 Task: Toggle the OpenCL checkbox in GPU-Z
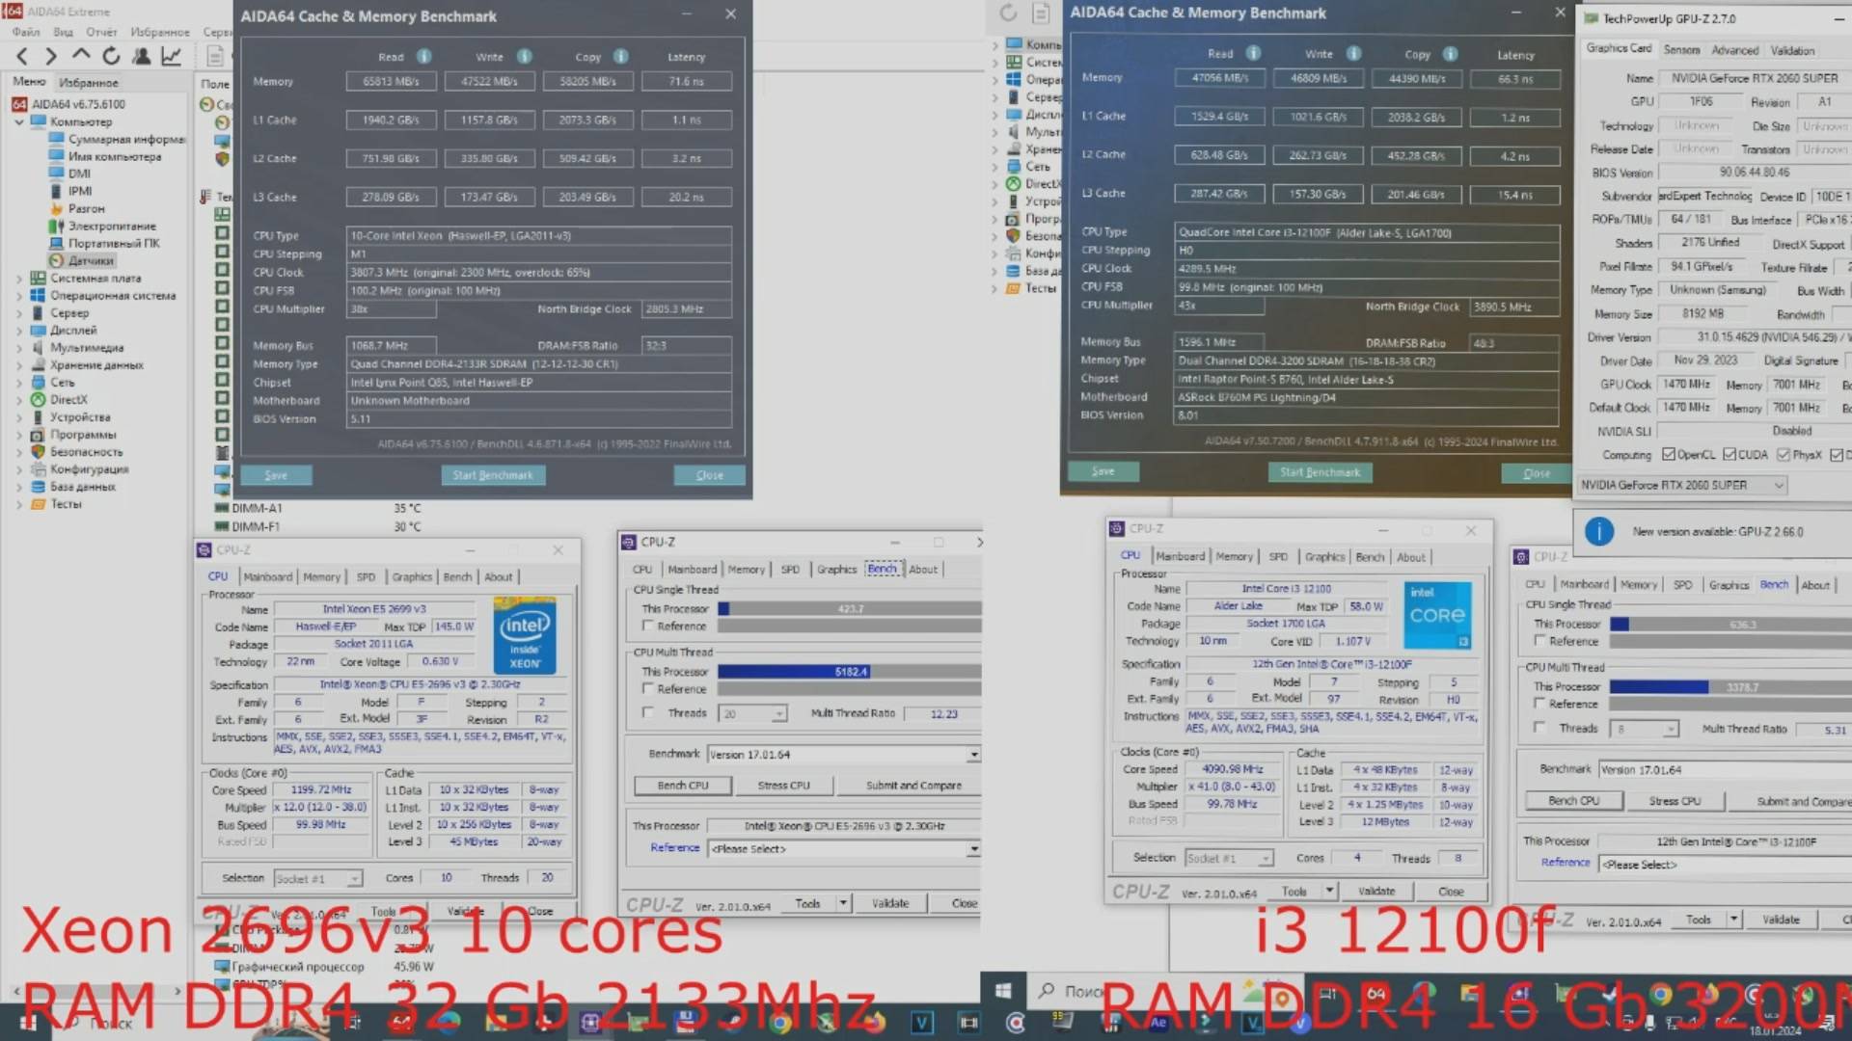pyautogui.click(x=1668, y=455)
